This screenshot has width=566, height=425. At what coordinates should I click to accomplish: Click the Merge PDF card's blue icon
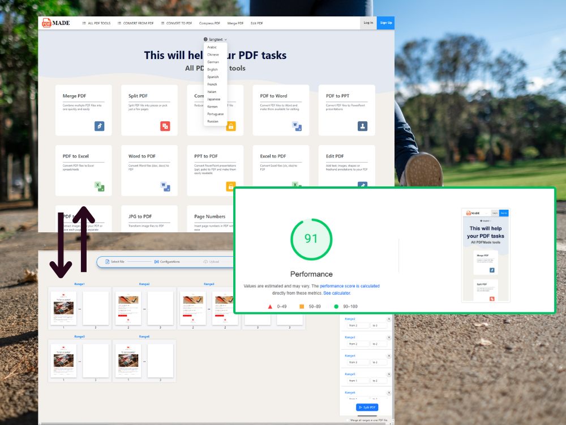[x=99, y=126]
